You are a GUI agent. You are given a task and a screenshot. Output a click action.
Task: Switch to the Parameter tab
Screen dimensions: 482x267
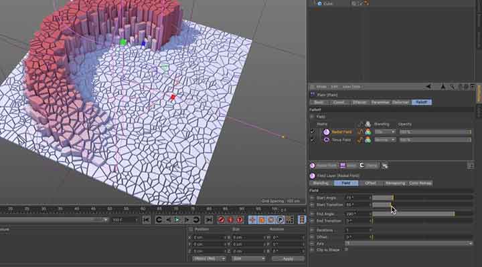pos(380,102)
